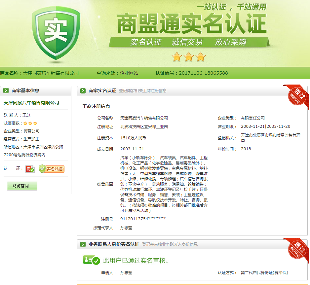Click the message 此用户已通过实名审核。

tap(136, 261)
